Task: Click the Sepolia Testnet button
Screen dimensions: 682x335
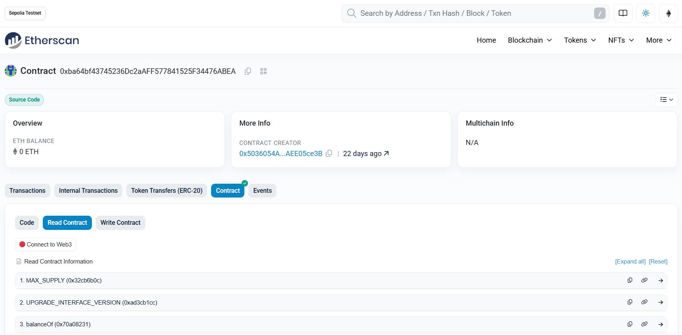Action: [25, 13]
